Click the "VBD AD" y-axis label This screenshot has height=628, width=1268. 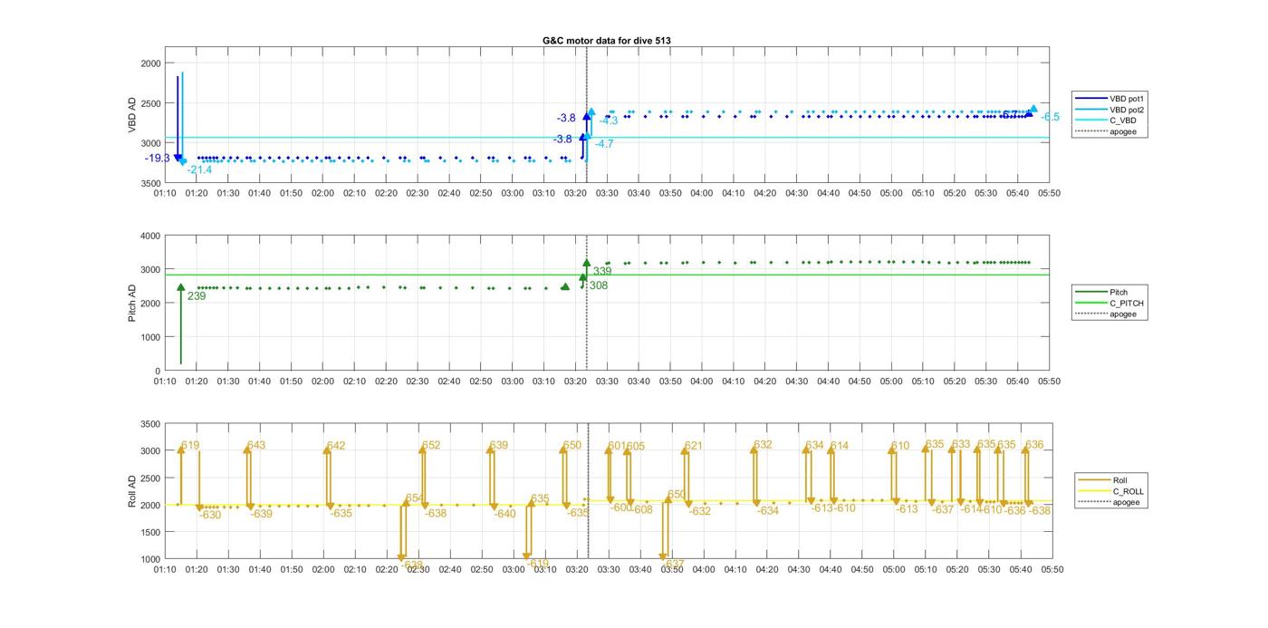pyautogui.click(x=132, y=115)
